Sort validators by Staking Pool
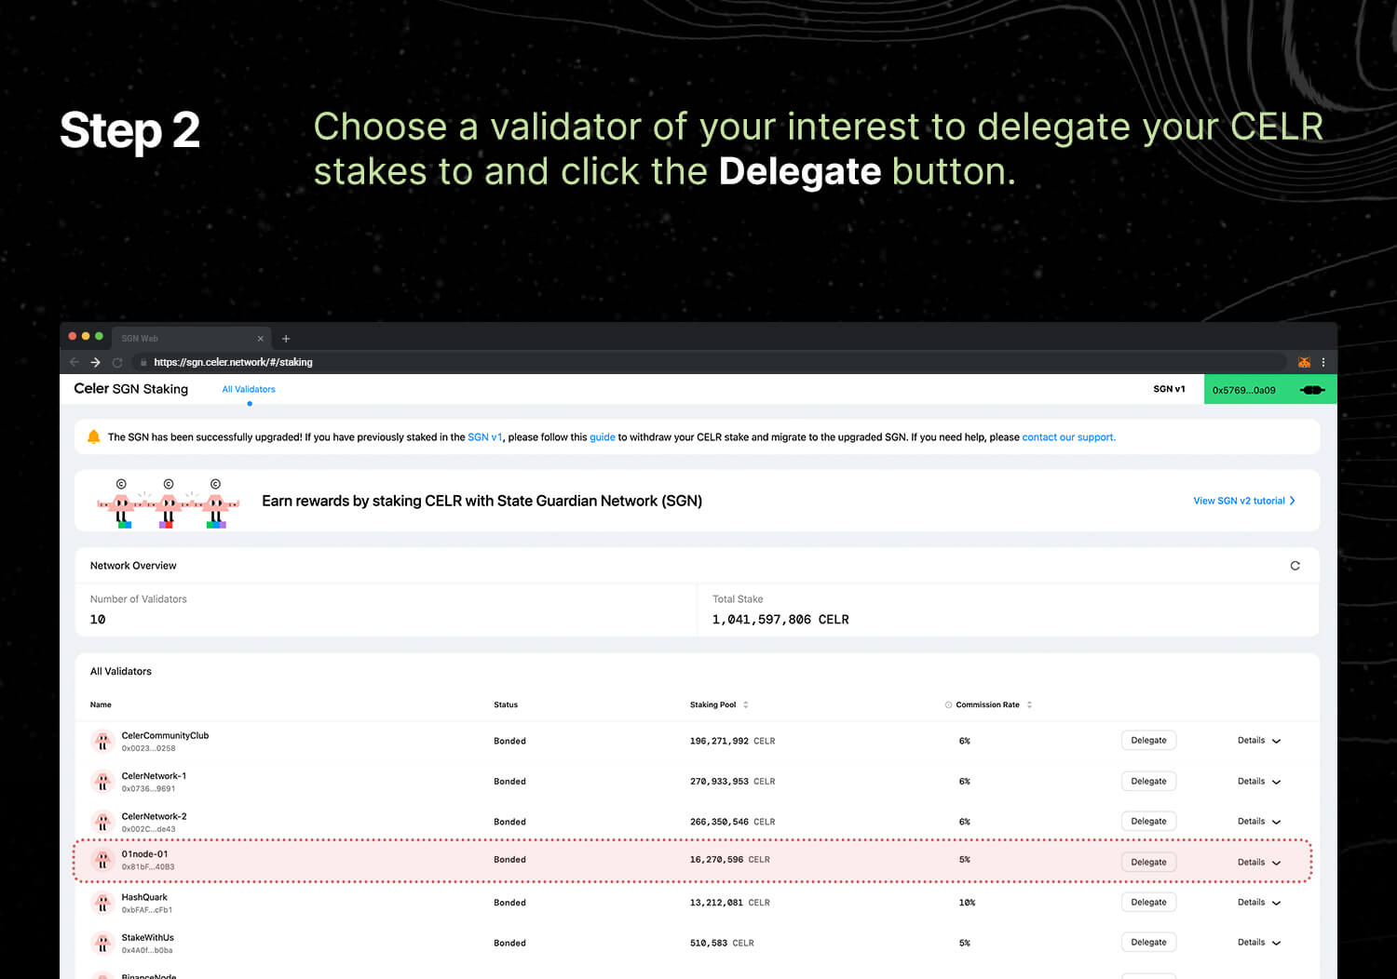Screen dimensions: 1397x979 [745, 704]
